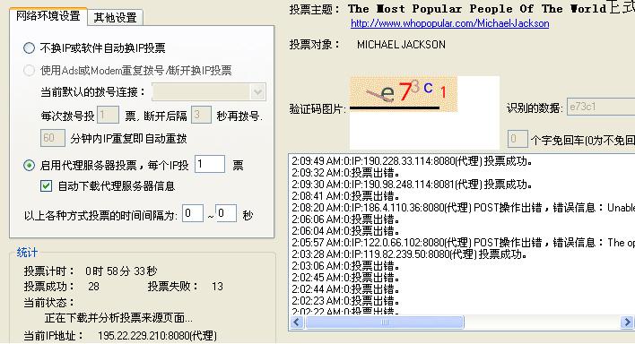This screenshot has width=635, height=344.
Task: Click the 投票计时 value 0时58分33秒
Action: pyautogui.click(x=121, y=271)
